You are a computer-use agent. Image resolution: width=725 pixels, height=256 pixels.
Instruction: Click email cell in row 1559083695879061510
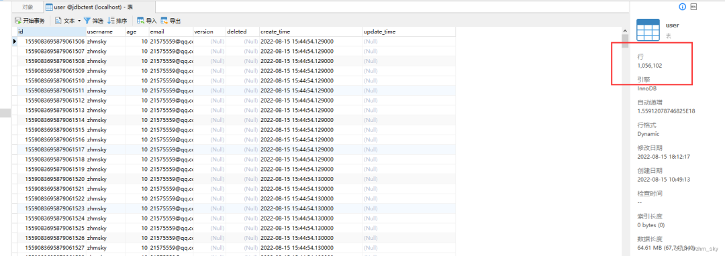tap(172, 80)
